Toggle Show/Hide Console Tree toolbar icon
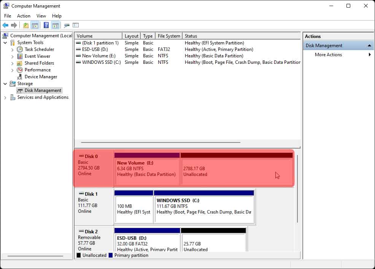 [x=35, y=25]
